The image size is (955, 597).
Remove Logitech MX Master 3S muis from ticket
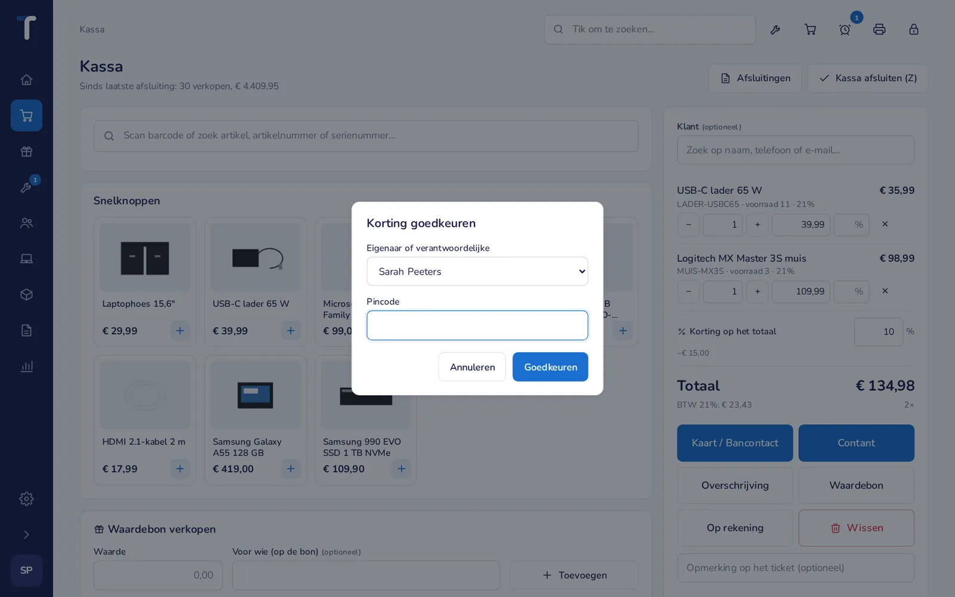click(x=885, y=291)
